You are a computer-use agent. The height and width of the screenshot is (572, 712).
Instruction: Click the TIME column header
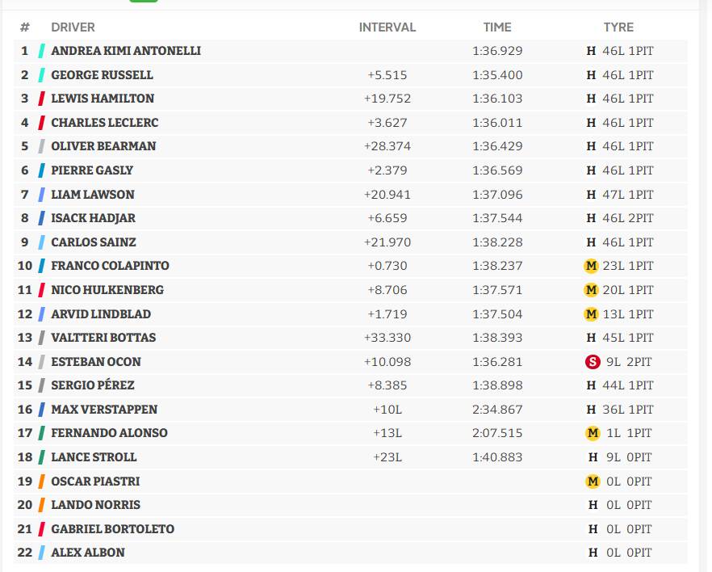tap(497, 27)
